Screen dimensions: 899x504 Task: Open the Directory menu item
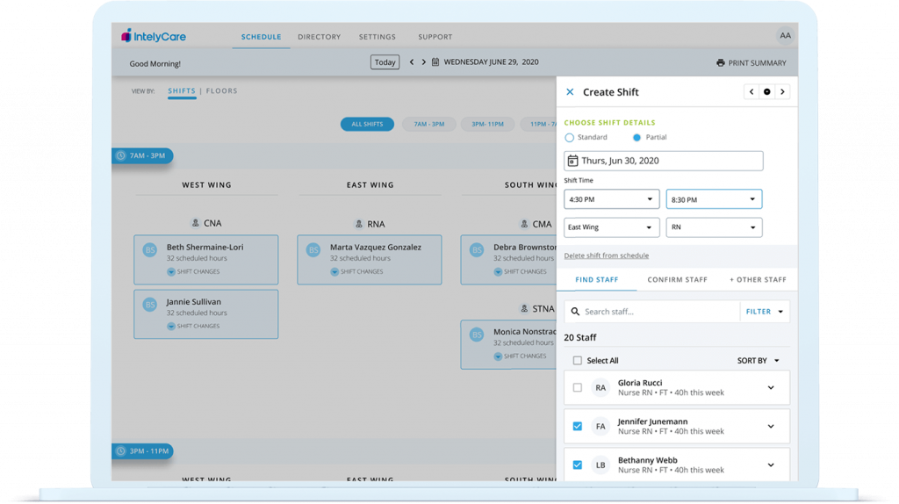pos(319,37)
